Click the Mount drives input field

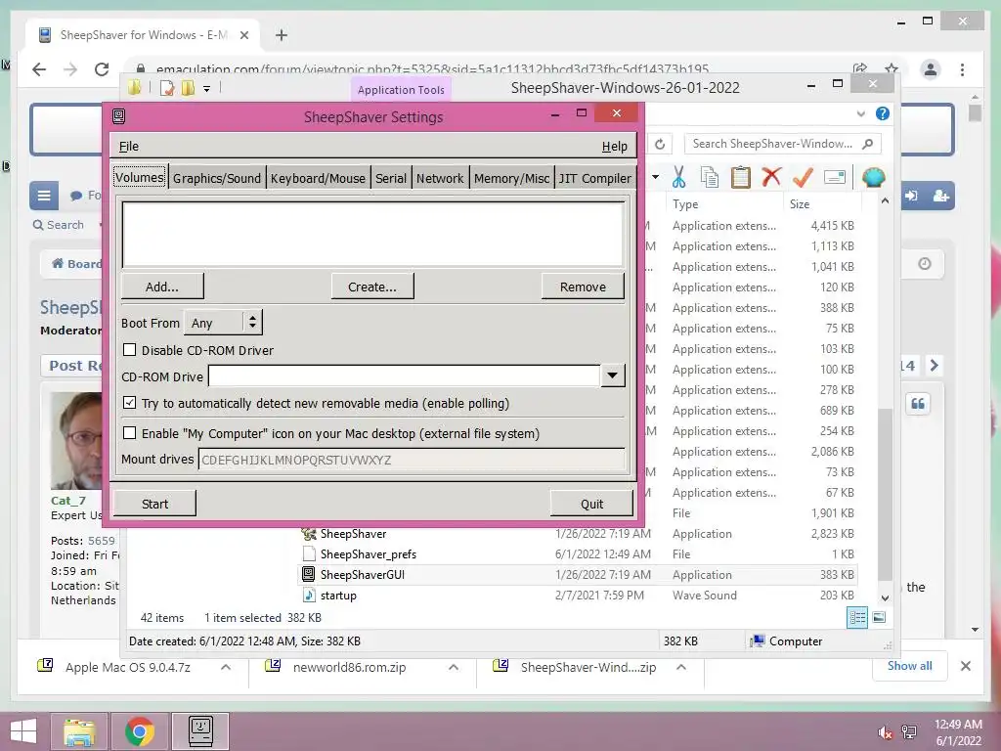(412, 460)
